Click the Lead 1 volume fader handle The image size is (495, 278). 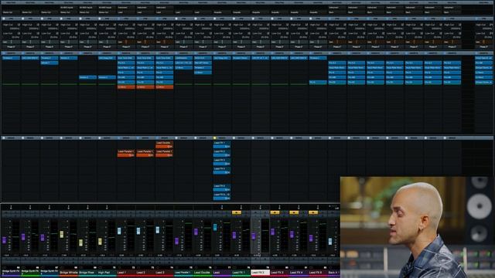click(119, 231)
